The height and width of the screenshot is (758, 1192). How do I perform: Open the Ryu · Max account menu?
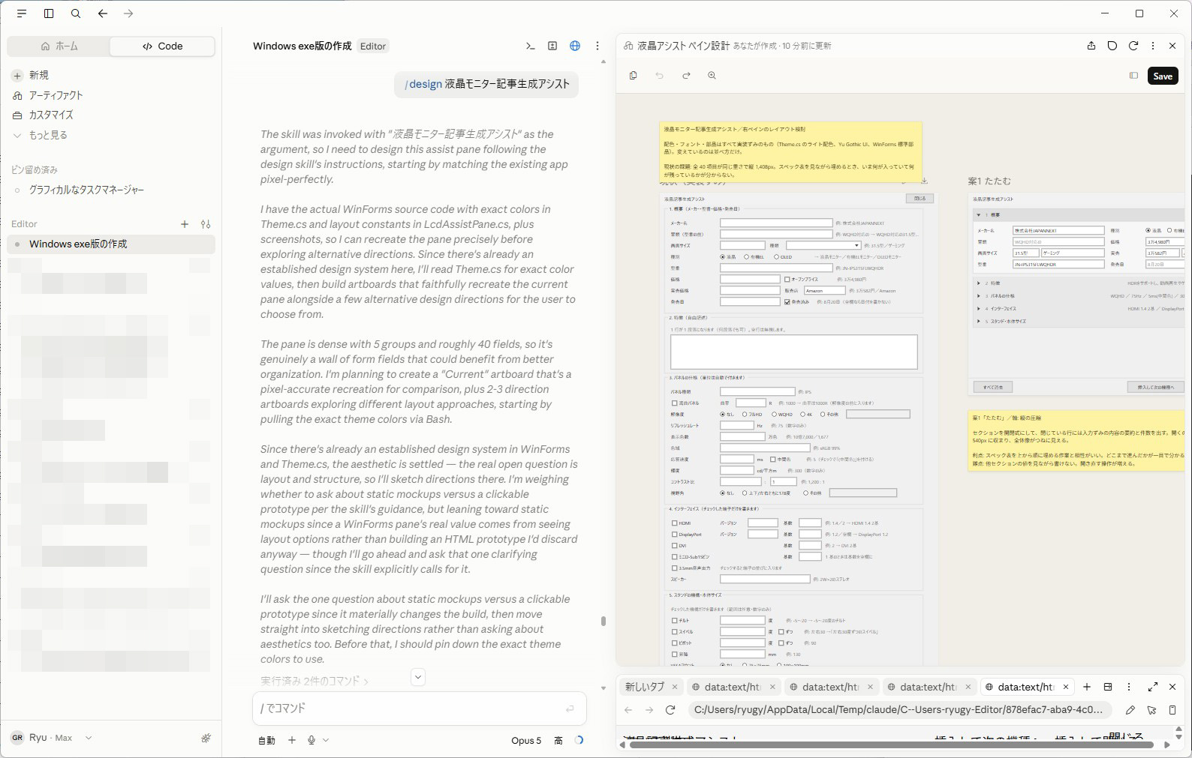[x=51, y=738]
